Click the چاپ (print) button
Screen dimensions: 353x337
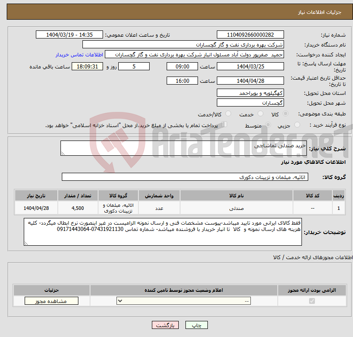[196, 325]
